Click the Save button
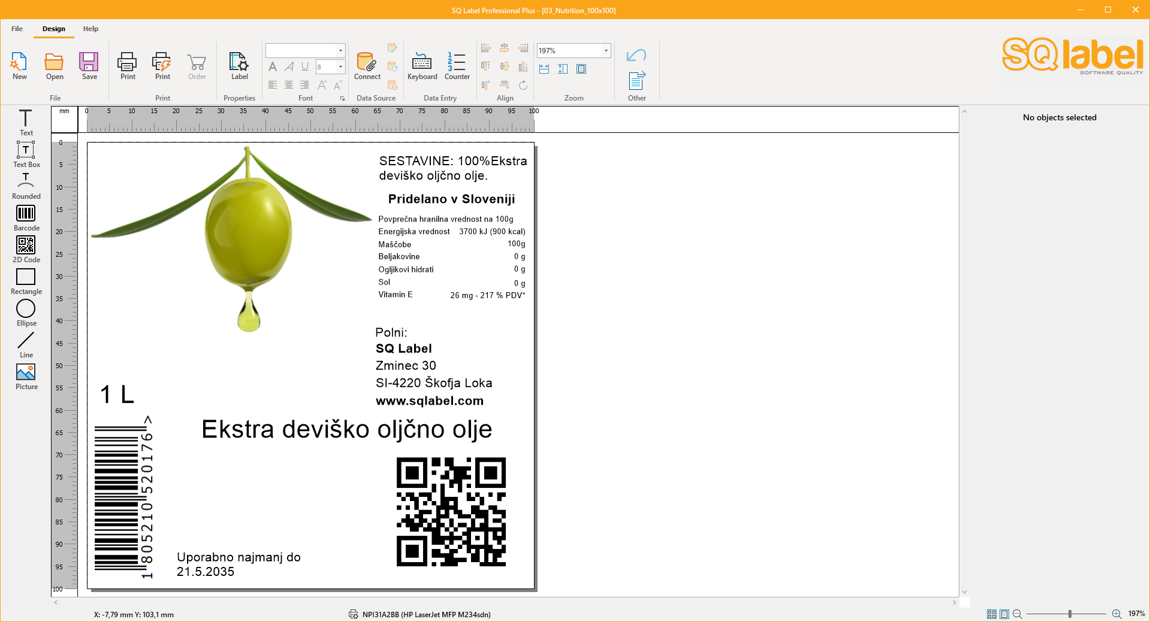 pyautogui.click(x=89, y=65)
